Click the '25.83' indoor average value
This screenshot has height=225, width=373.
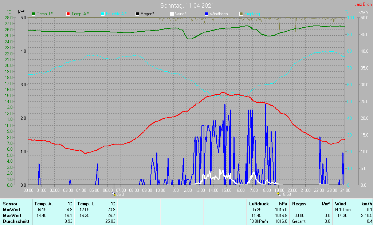[110, 221]
